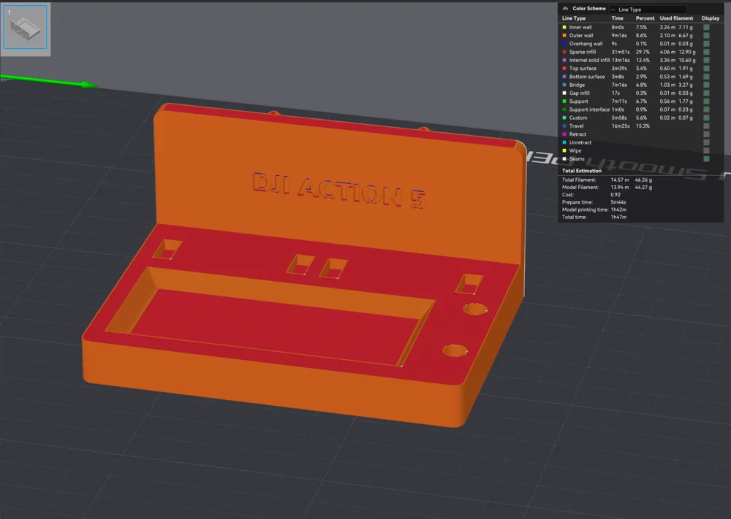Image resolution: width=731 pixels, height=519 pixels.
Task: Click the Internal solid infill purple swatch
Action: [564, 60]
